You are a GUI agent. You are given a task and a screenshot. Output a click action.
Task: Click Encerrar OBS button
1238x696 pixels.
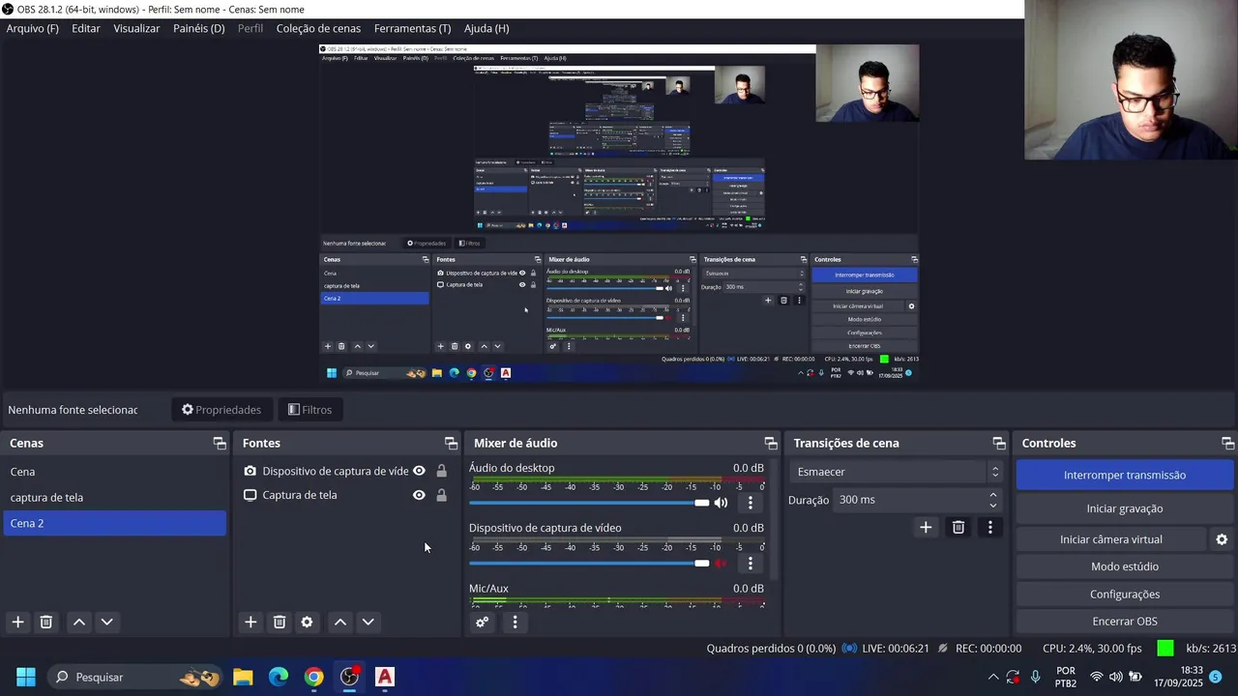click(x=1125, y=622)
